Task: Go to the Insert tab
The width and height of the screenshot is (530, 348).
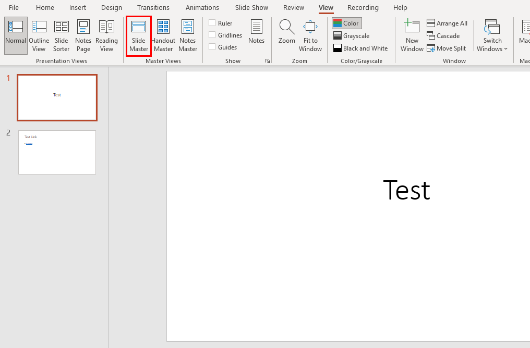Action: tap(78, 7)
